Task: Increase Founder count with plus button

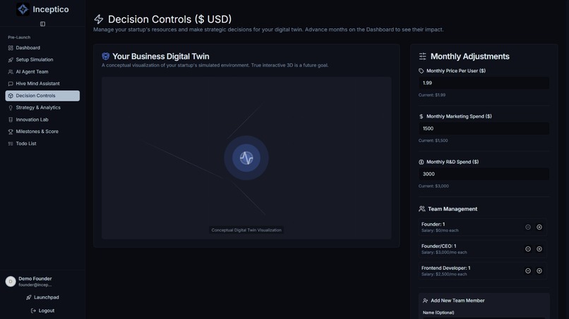Action: [539, 227]
